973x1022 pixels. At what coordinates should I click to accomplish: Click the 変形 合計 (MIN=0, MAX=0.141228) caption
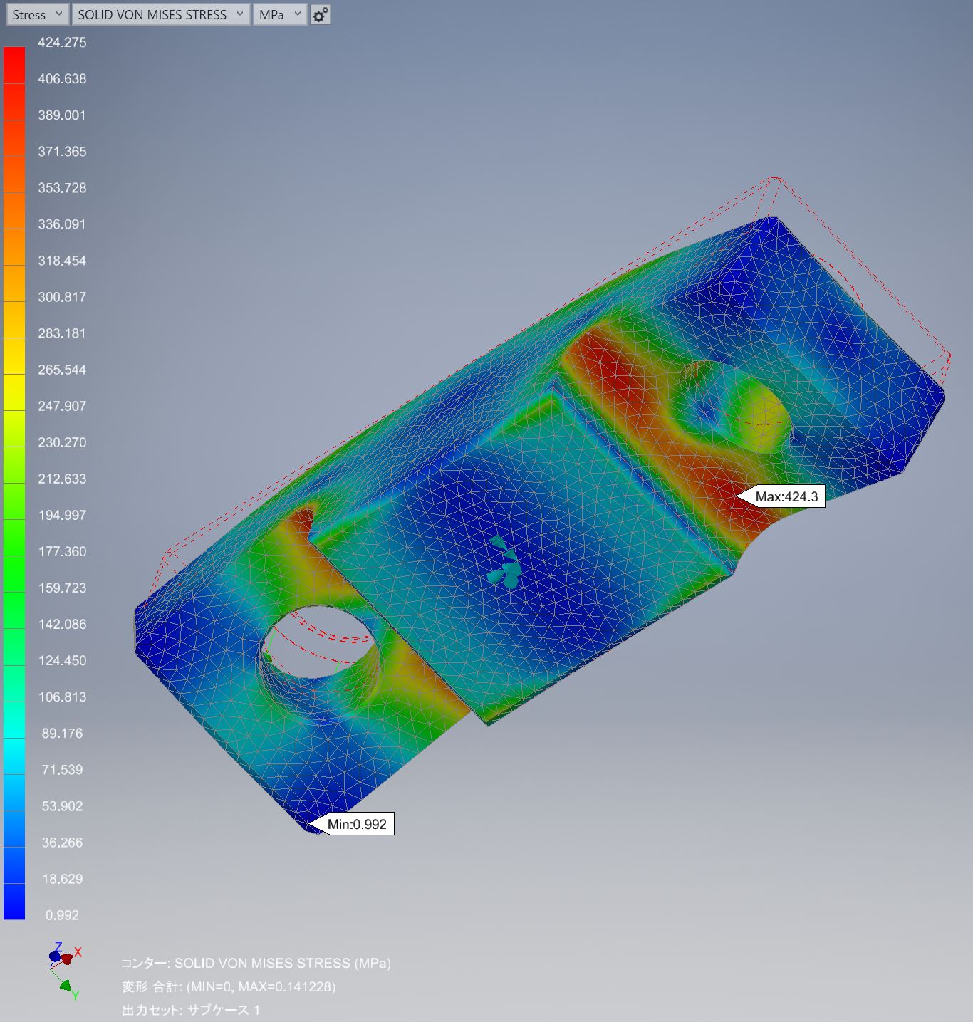pos(229,986)
